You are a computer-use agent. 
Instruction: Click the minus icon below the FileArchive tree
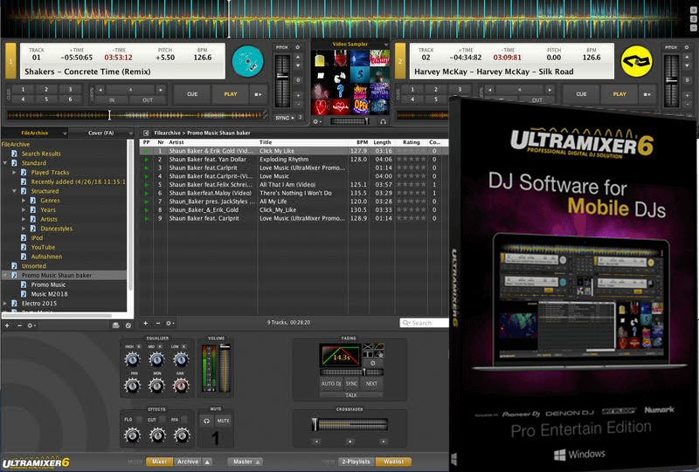19,325
